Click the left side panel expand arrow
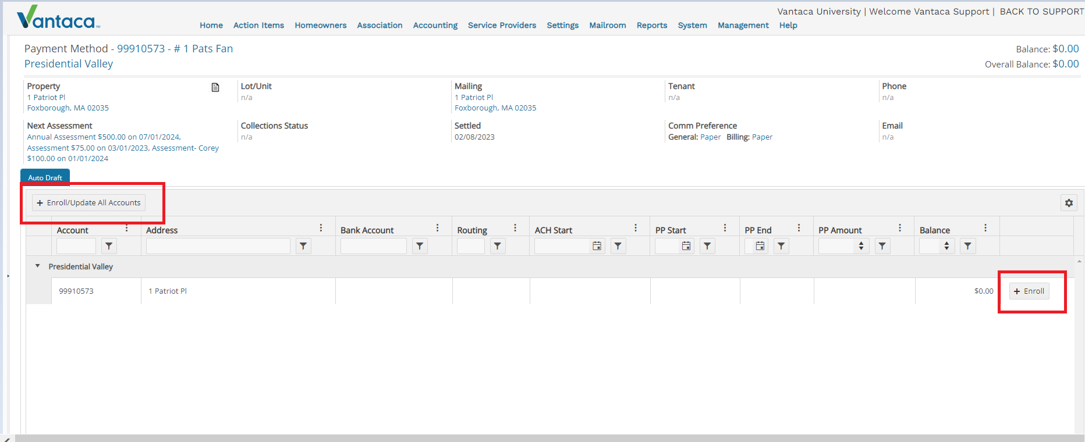1085x442 pixels. point(8,276)
